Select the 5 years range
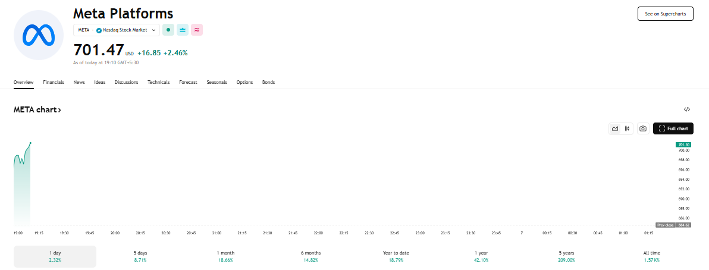Viewport: 709px width, 270px height. (x=567, y=256)
